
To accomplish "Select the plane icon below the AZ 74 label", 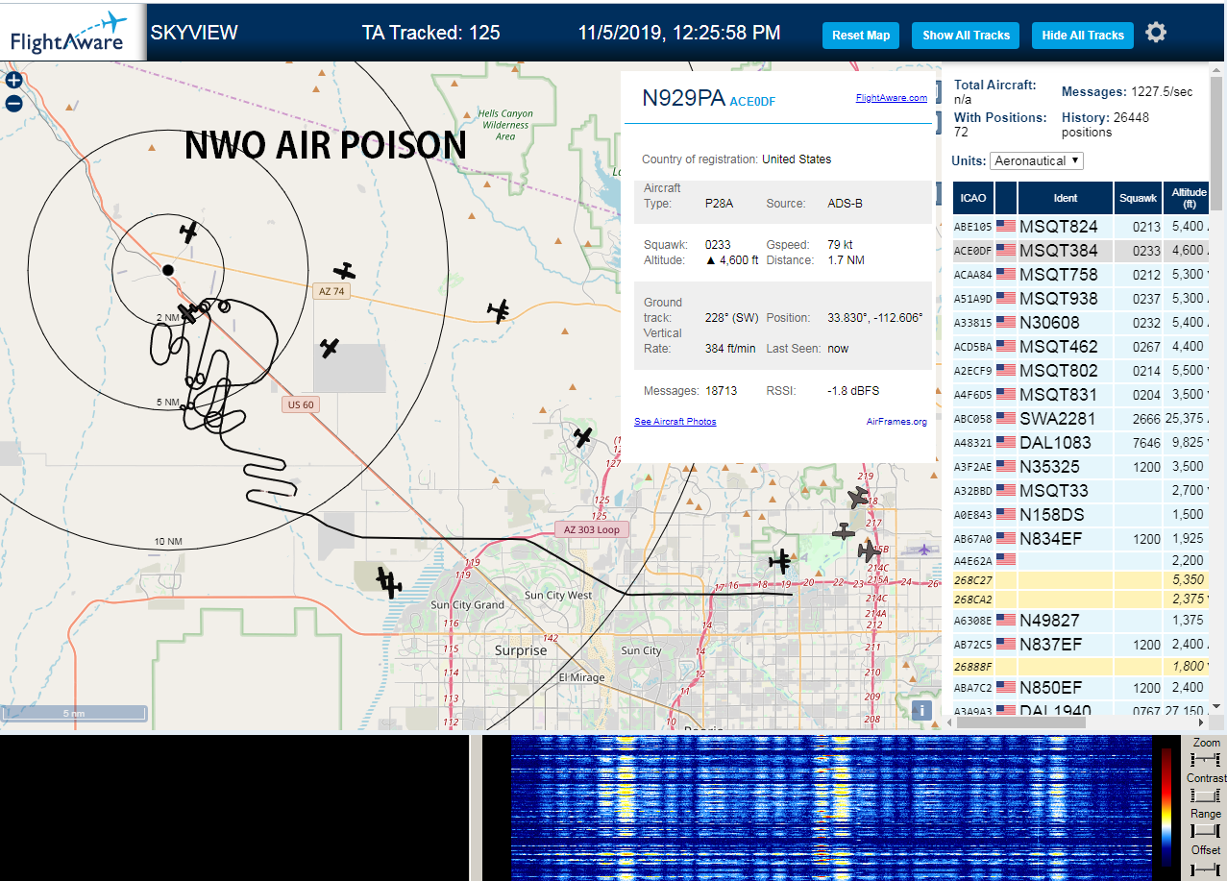I will pyautogui.click(x=330, y=347).
